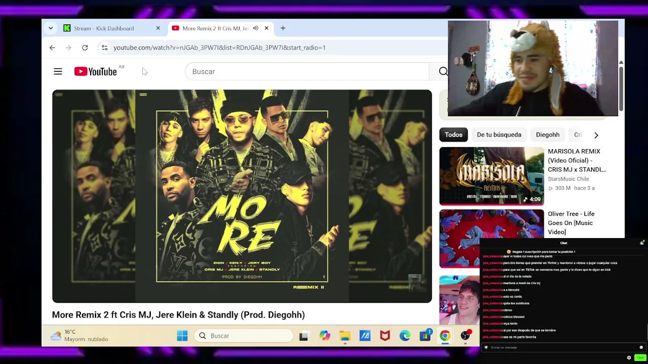Focus the browser address bar URL
This screenshot has height=364, width=648.
pyautogui.click(x=219, y=48)
